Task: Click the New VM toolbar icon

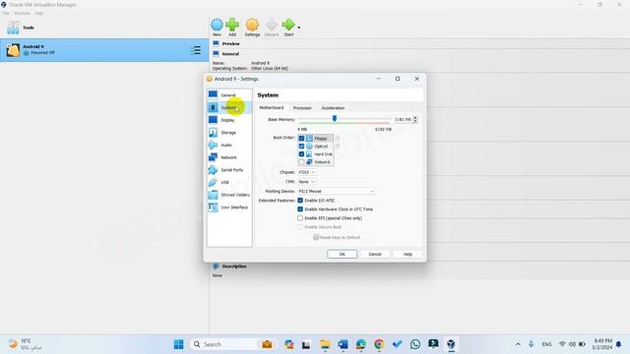Action: click(217, 28)
